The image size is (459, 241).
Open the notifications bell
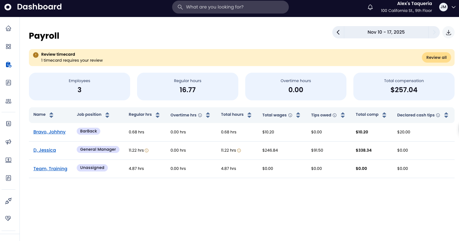tap(370, 7)
